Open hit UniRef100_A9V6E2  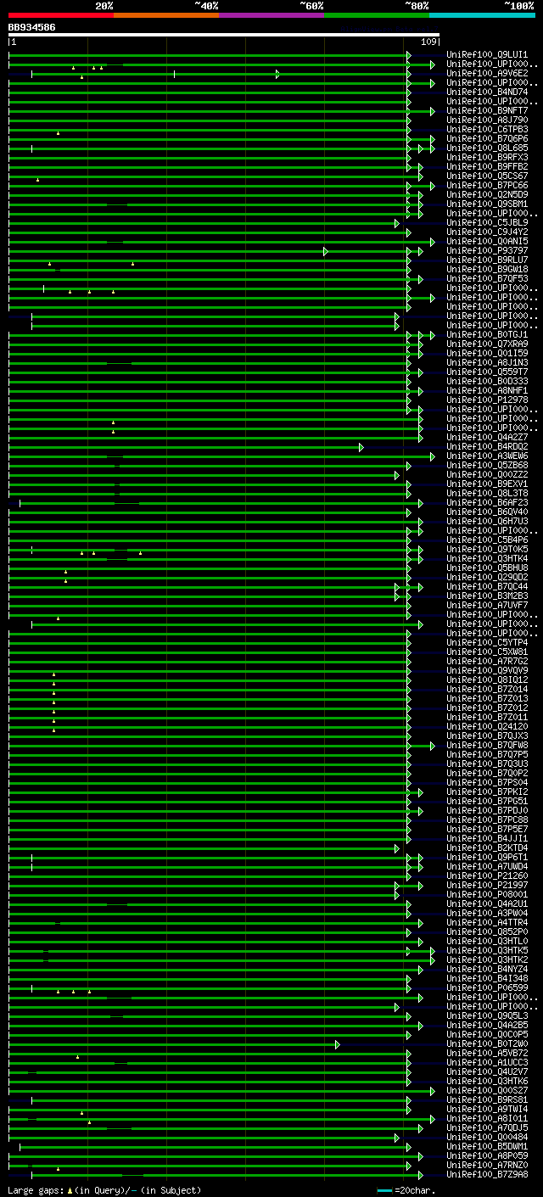487,74
